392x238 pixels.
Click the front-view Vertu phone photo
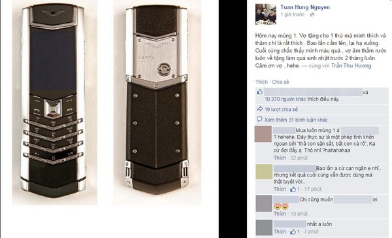54,103
